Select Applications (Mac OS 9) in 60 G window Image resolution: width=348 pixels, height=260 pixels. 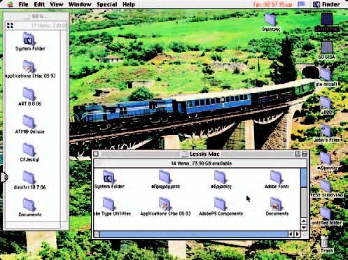coord(30,69)
